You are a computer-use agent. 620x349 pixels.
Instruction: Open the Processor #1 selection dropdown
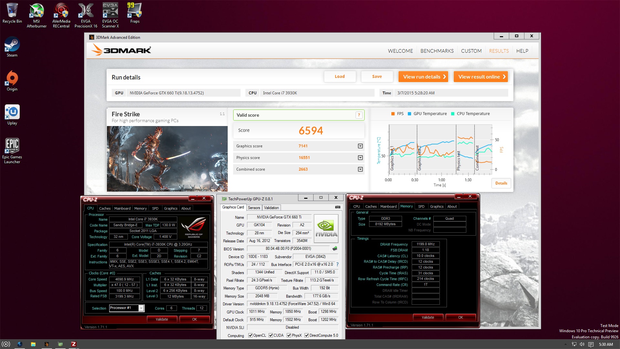coord(141,308)
